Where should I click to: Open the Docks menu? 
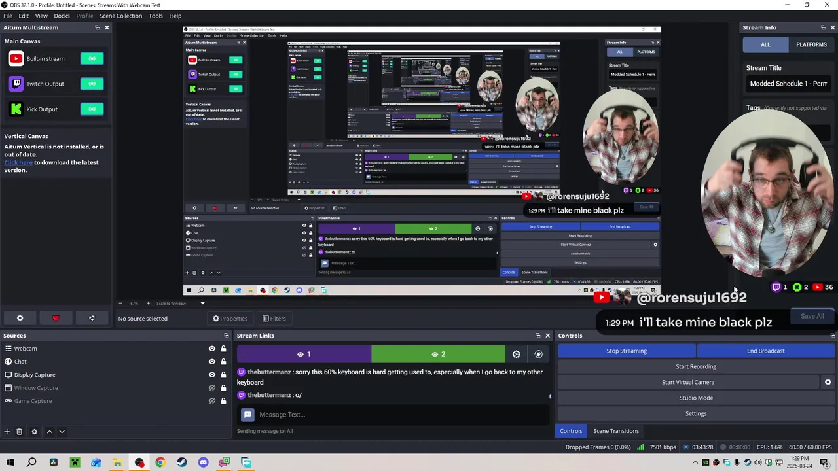click(62, 16)
